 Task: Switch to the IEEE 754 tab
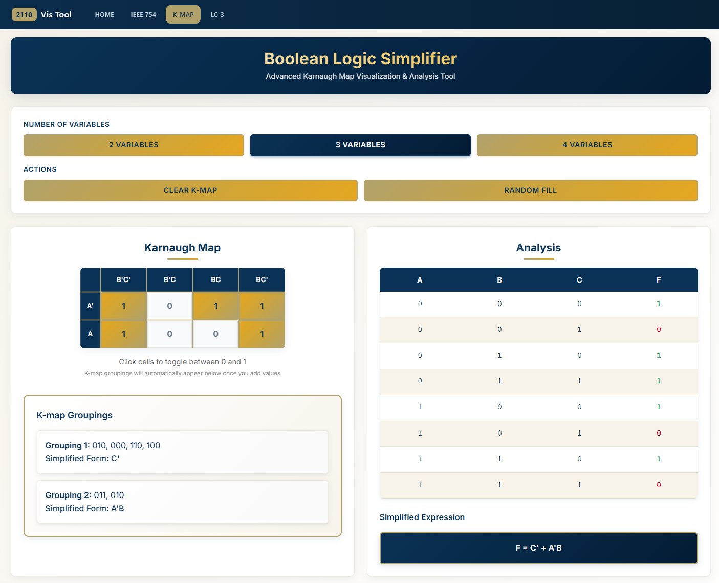[x=143, y=15]
